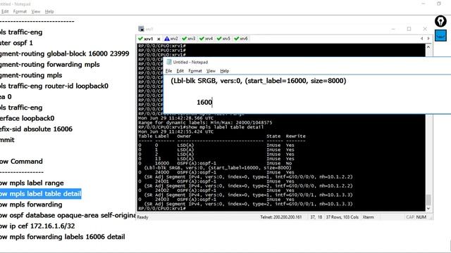This screenshot has width=451, height=253.
Task: Click 'NUM' indicator in terminal status bar
Action: [x=421, y=217]
